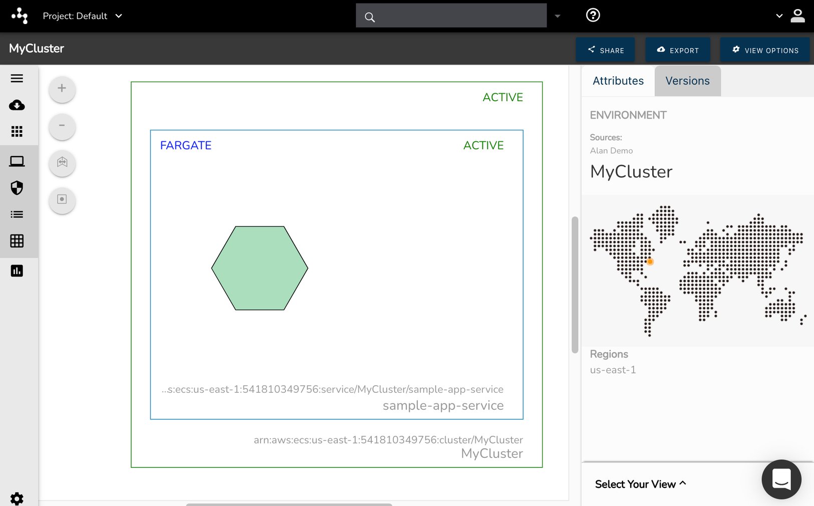This screenshot has width=814, height=506.
Task: Open the user account icon
Action: coord(798,16)
